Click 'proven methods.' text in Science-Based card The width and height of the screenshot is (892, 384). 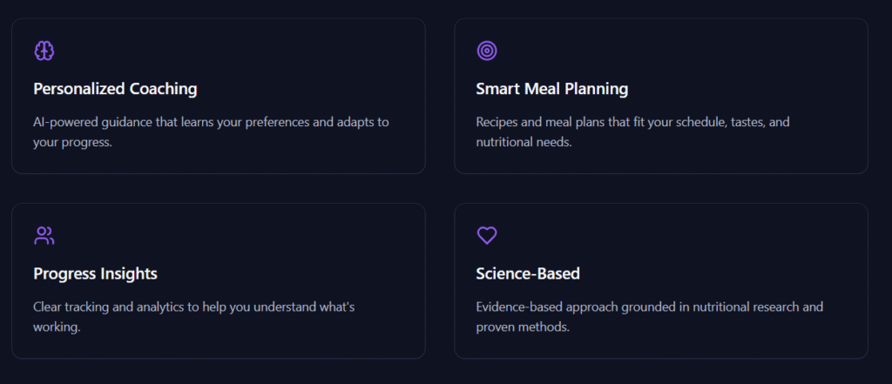[x=523, y=327]
